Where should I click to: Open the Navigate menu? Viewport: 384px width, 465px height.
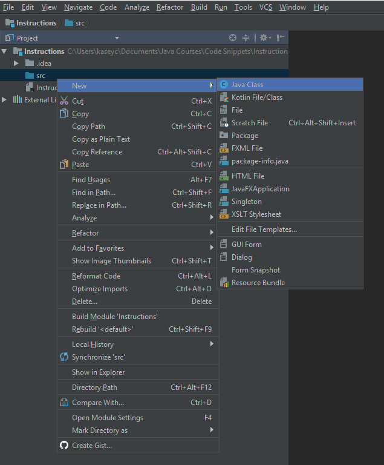78,7
